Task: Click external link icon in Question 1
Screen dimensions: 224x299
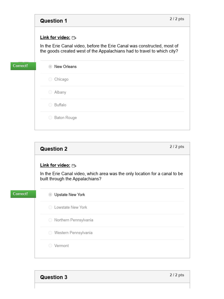Action: pyautogui.click(x=74, y=38)
